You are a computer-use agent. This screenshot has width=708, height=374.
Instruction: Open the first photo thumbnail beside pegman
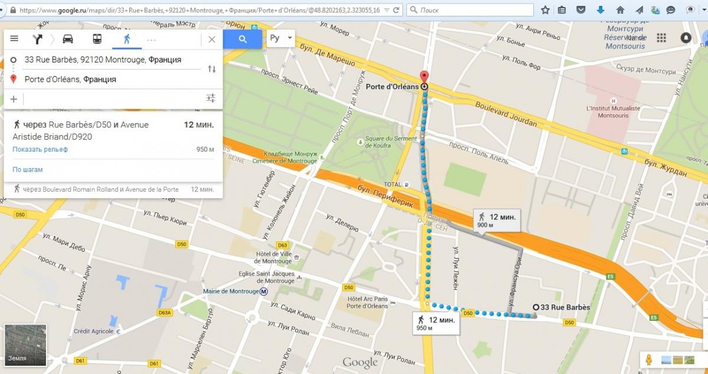(666, 359)
